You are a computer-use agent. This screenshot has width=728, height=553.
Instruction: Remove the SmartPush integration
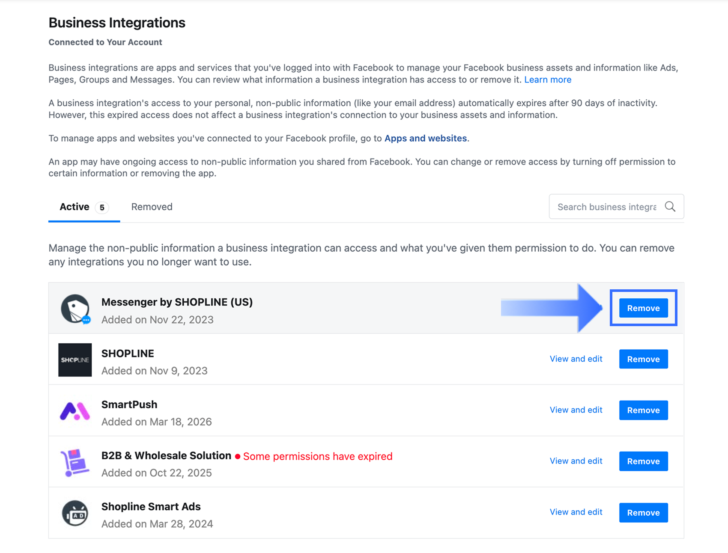coord(643,410)
